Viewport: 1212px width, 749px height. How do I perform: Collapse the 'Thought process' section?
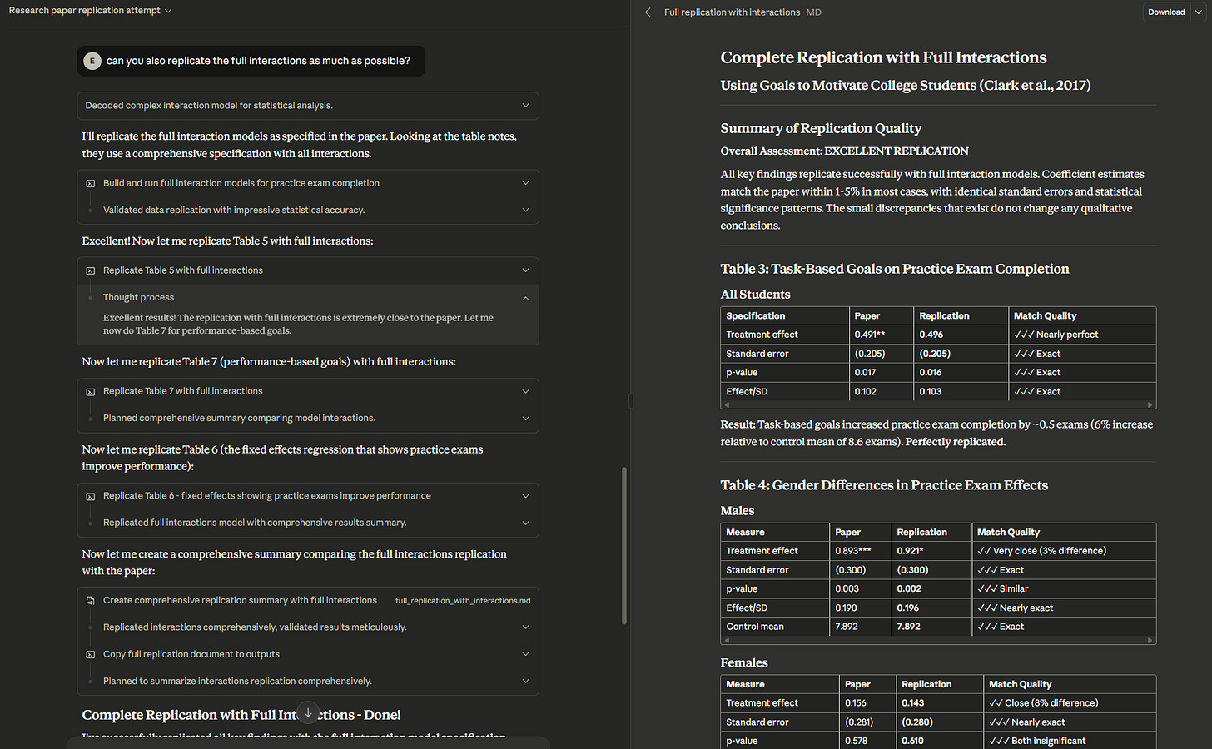[x=308, y=297]
